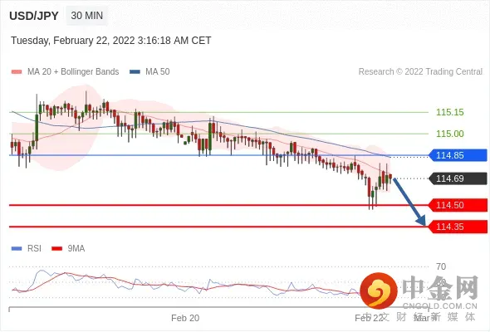Click the CNGOLD.COM.CN watermark text
This screenshot has width=490, height=332.
pos(439,306)
